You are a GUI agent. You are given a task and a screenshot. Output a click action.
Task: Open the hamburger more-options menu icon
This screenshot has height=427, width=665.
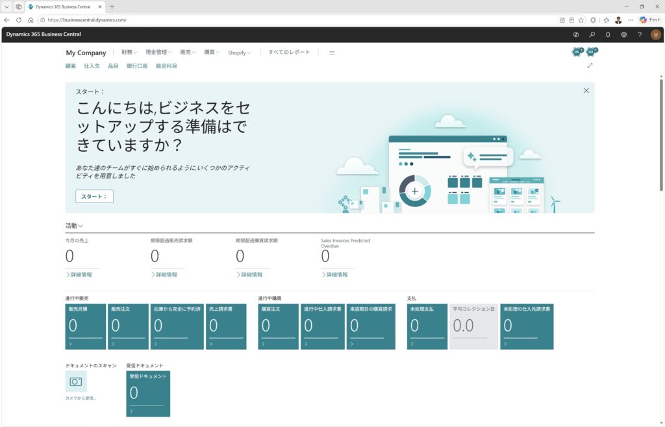tap(332, 53)
